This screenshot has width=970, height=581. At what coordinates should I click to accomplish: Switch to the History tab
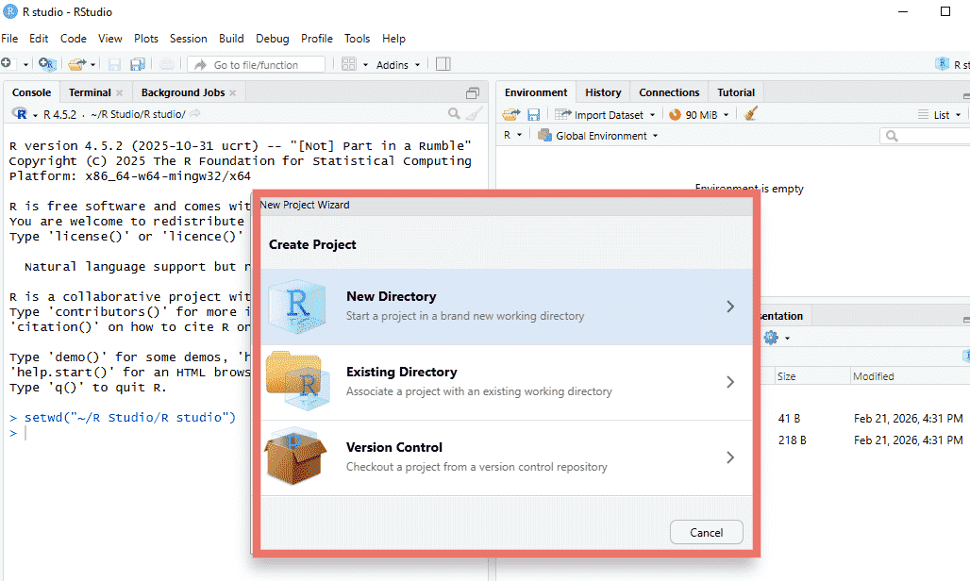point(603,92)
